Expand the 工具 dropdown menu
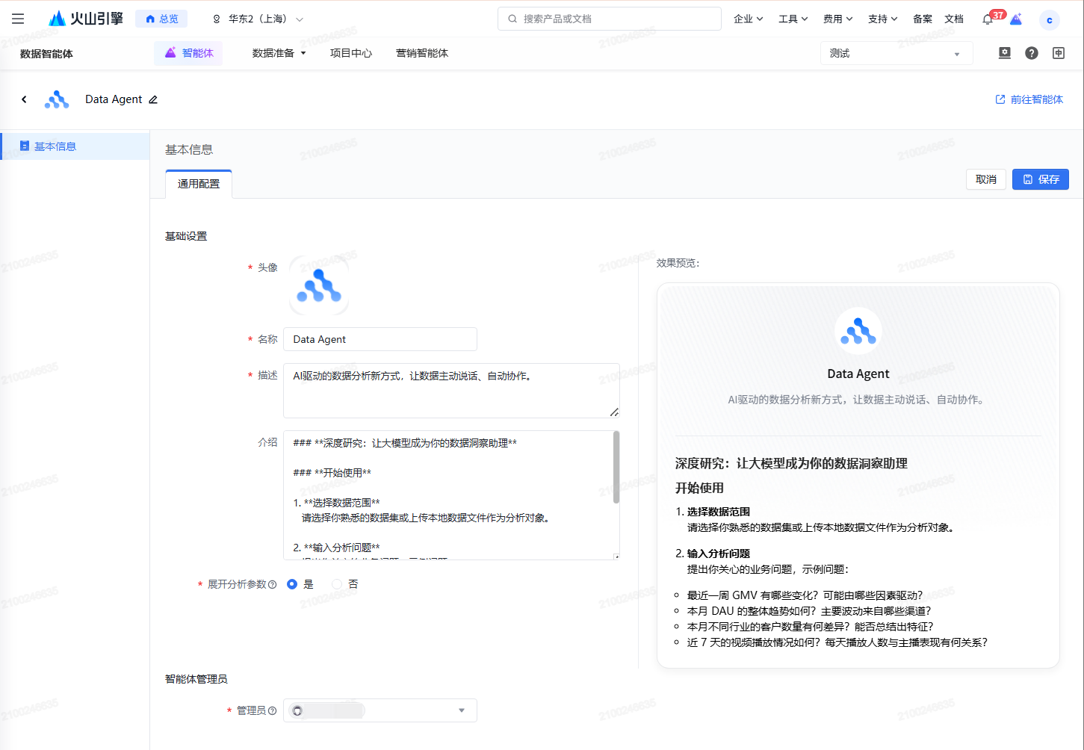The image size is (1084, 750). (793, 19)
